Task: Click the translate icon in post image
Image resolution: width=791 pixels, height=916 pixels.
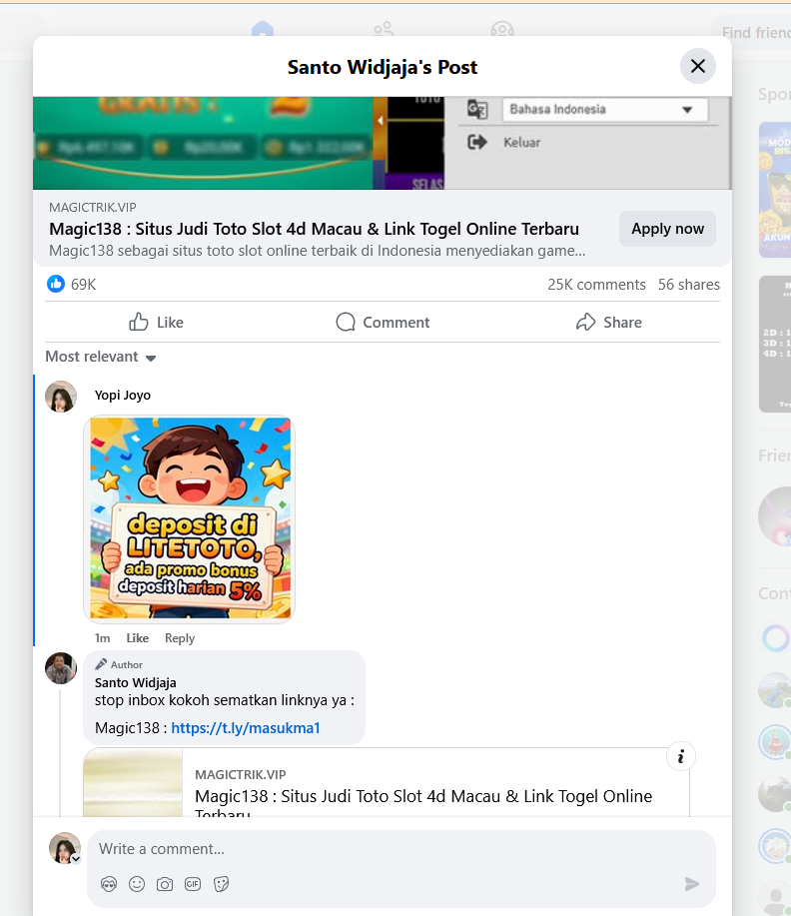Action: pyautogui.click(x=477, y=109)
